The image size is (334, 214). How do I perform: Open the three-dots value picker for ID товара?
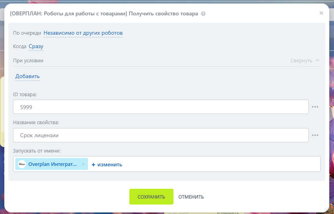coord(315,107)
